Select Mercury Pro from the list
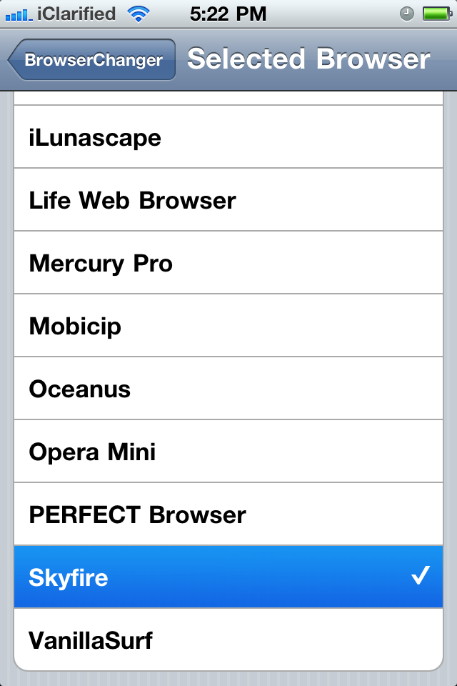Screen dimensions: 457x686 pyautogui.click(x=228, y=263)
